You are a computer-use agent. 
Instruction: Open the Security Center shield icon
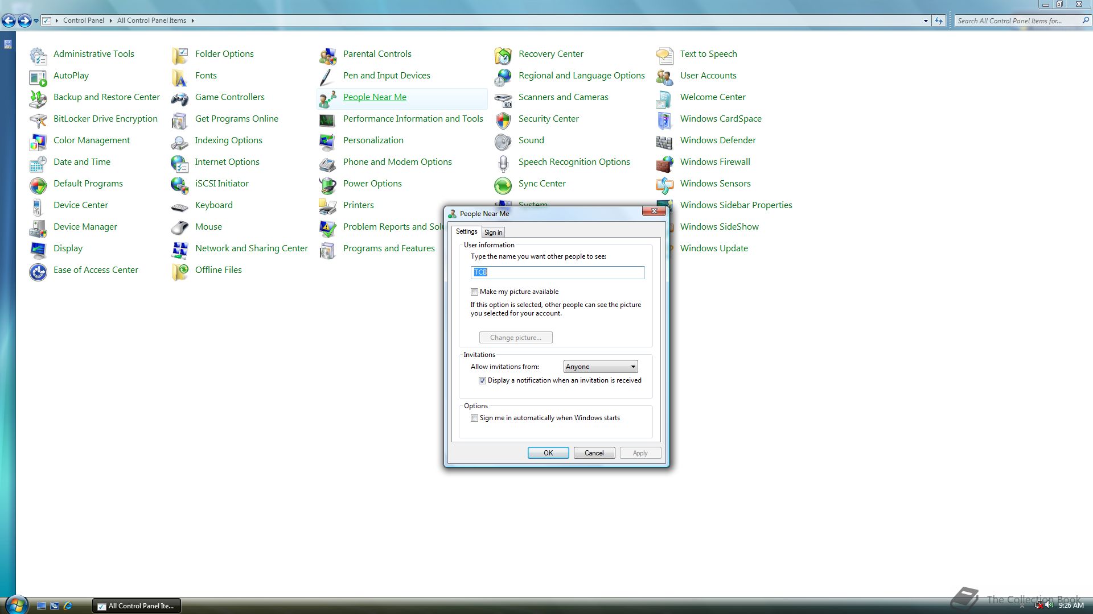click(503, 120)
